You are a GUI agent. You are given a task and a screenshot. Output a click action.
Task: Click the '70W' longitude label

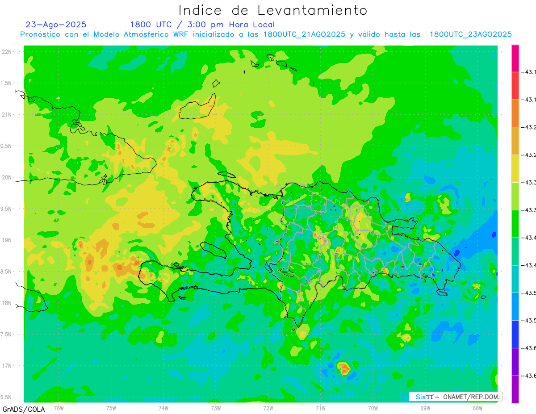373,407
